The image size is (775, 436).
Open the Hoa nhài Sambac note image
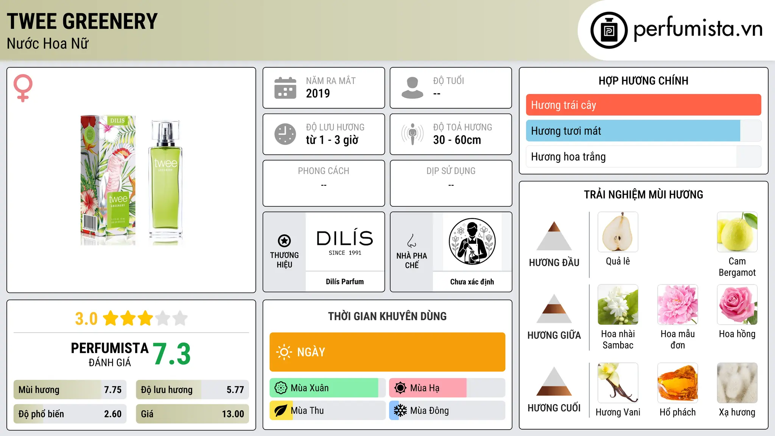click(618, 305)
